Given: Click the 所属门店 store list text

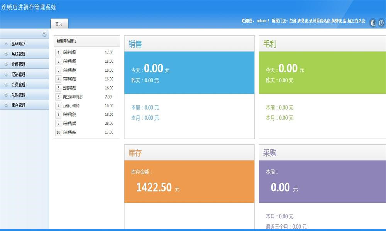Looking at the screenshot, I should [x=318, y=21].
